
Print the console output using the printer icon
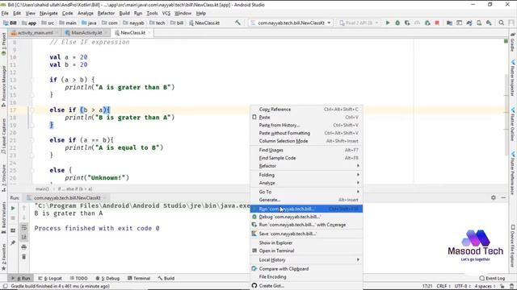point(23,247)
